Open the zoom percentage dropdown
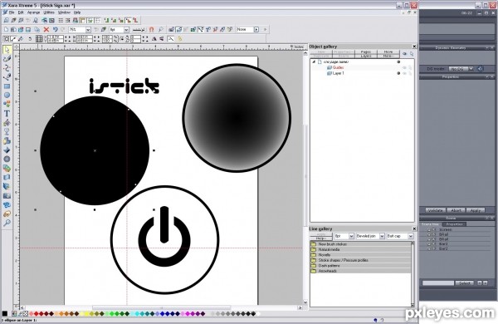The image size is (498, 324). click(88, 30)
